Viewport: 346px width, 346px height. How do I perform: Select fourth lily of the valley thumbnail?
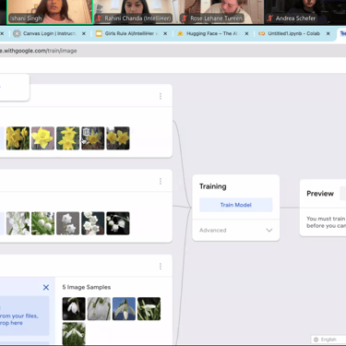pyautogui.click(x=93, y=223)
